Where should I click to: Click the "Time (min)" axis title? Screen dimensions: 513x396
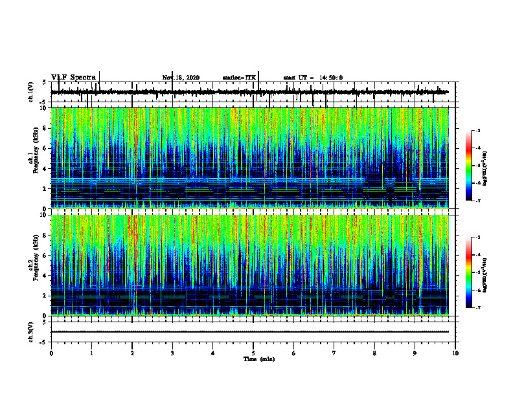pyautogui.click(x=259, y=359)
